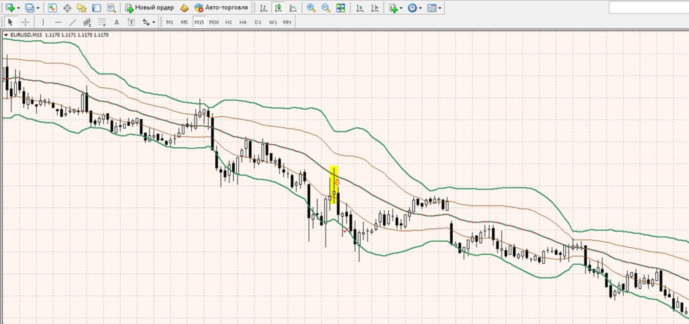The image size is (689, 324).
Task: Select the horizontal line drawing tool
Action: (58, 22)
